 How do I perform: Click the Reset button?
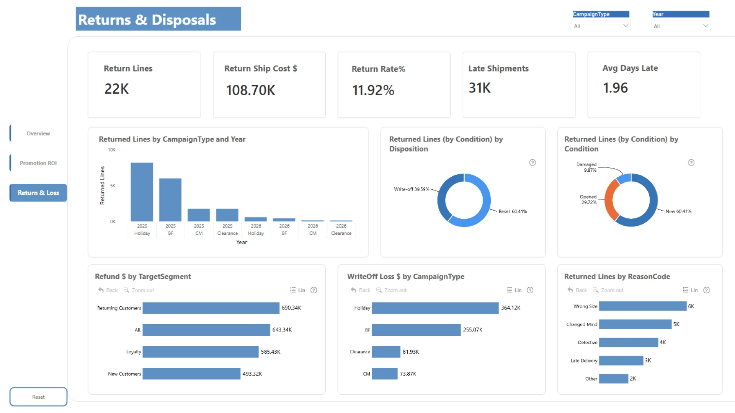pos(38,397)
